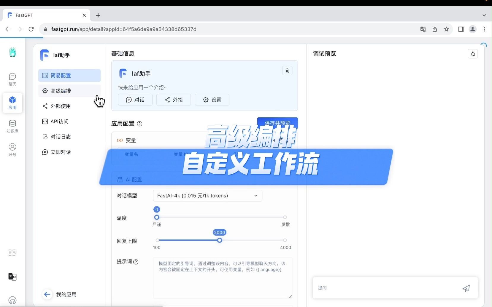Open the browser profile icon

coord(472,29)
